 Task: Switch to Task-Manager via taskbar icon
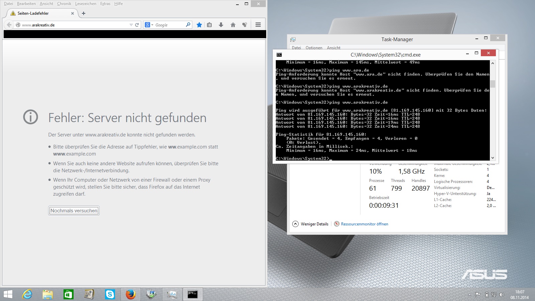[x=172, y=294]
